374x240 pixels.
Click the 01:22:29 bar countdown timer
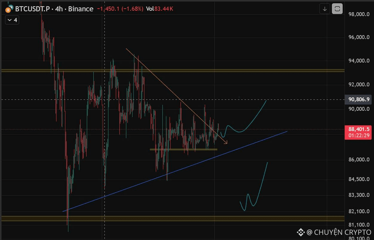[x=359, y=135]
